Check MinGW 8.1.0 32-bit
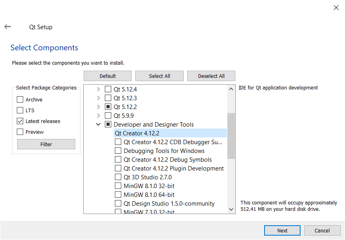This screenshot has width=345, height=240. coord(118,186)
